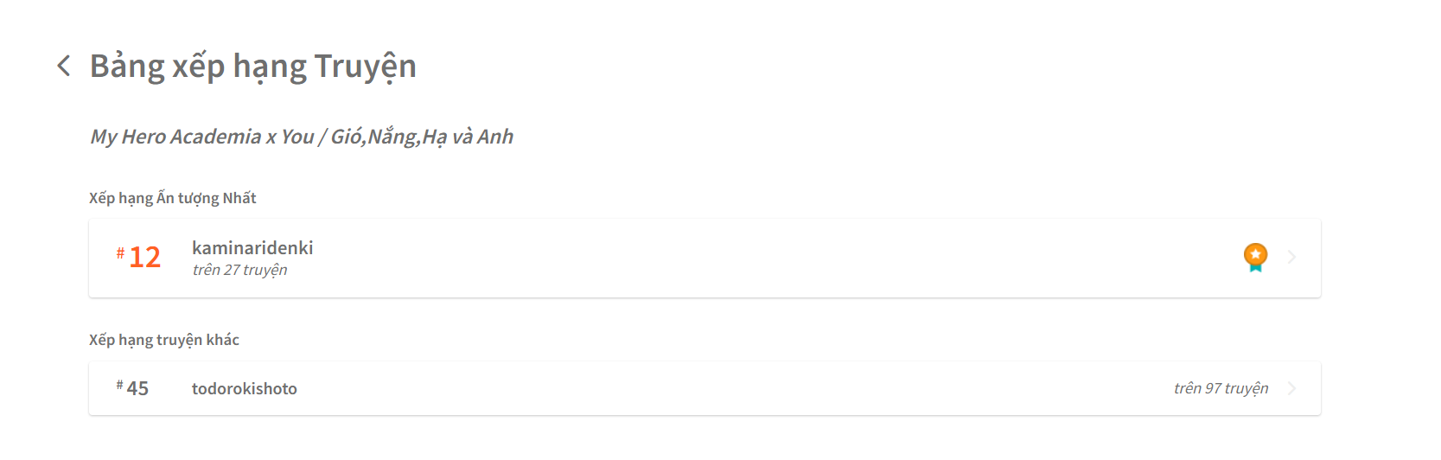This screenshot has height=460, width=1441.
Task: Open todorokishoto ranking via its right chevron
Action: pos(1291,388)
